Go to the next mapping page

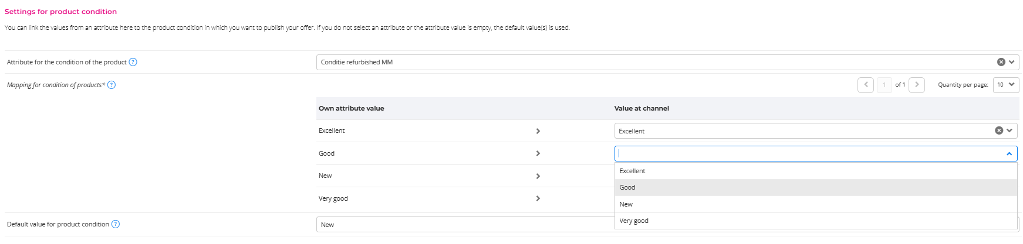pyautogui.click(x=917, y=85)
